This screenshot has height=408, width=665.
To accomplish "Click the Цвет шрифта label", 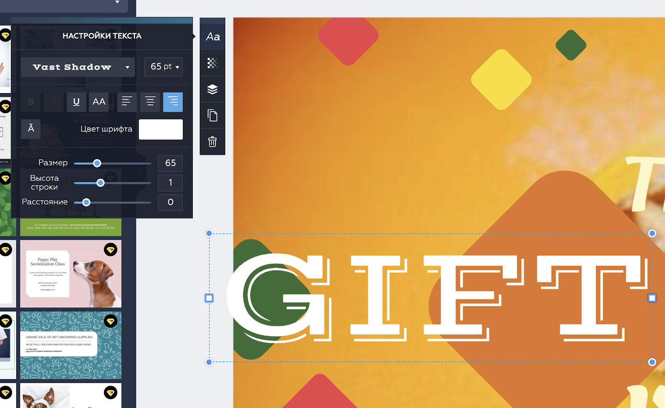I will point(106,129).
